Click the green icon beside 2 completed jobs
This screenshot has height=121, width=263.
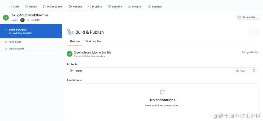click(x=70, y=54)
